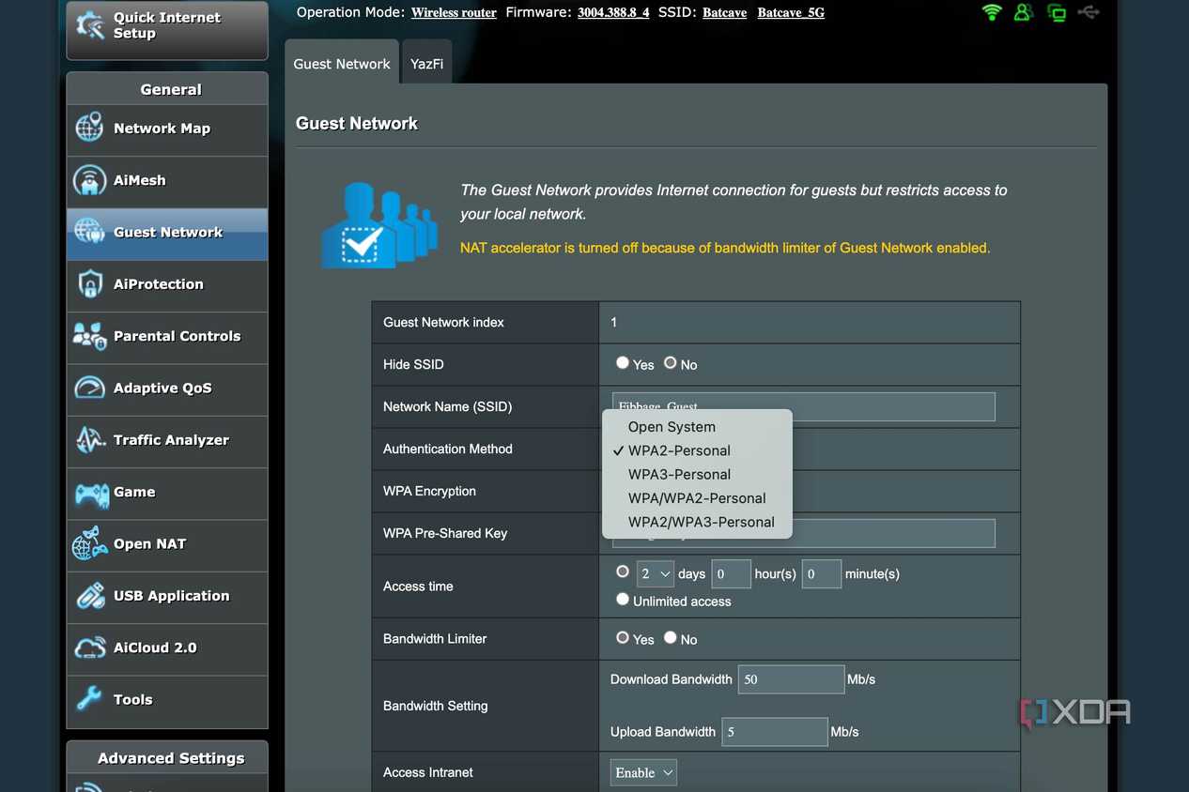Choose WPA3-Personal authentication option

tap(698, 475)
